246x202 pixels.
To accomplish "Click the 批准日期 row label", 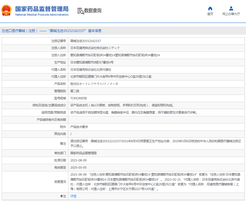I will (60, 160).
